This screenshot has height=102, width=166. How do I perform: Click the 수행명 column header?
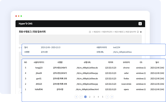click(x=60, y=62)
